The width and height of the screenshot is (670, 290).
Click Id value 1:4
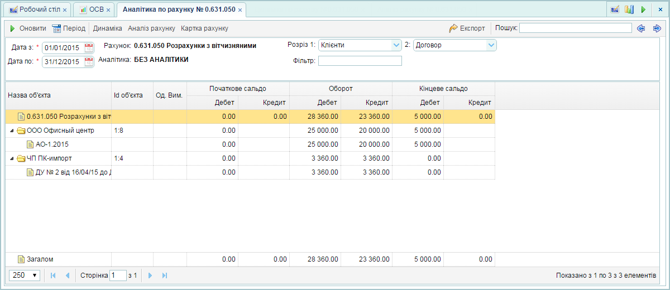coord(118,158)
